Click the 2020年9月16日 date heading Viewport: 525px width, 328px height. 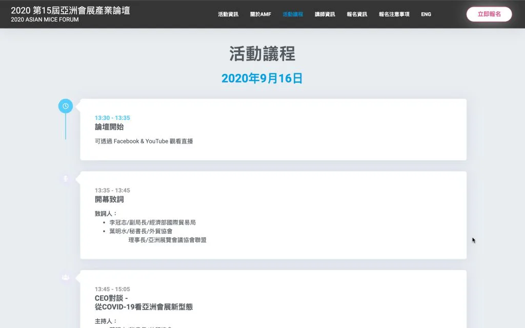pos(262,78)
